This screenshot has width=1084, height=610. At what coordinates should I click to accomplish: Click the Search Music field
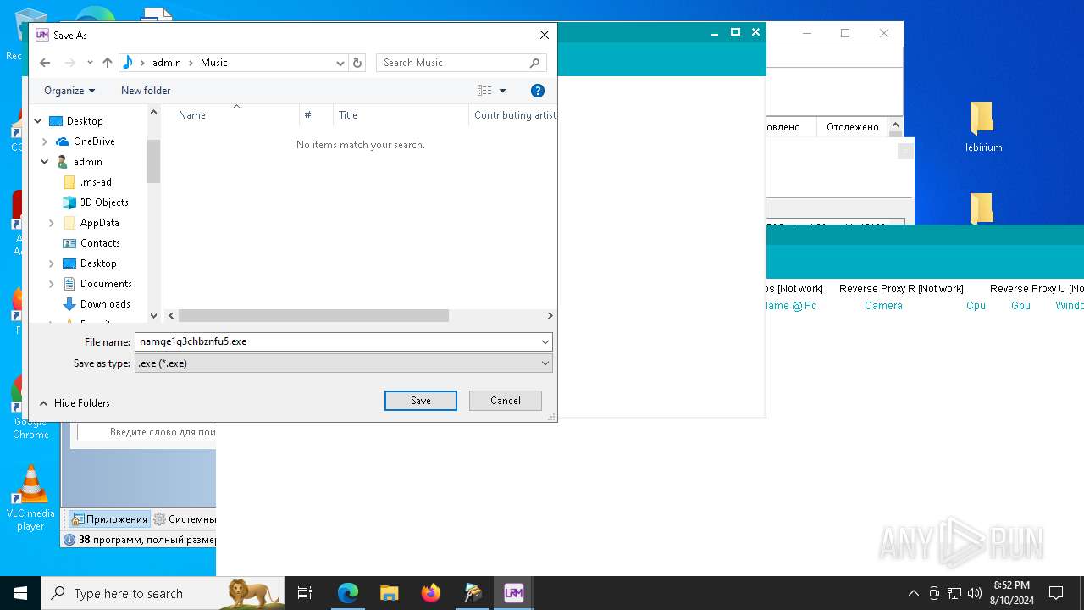pos(461,63)
